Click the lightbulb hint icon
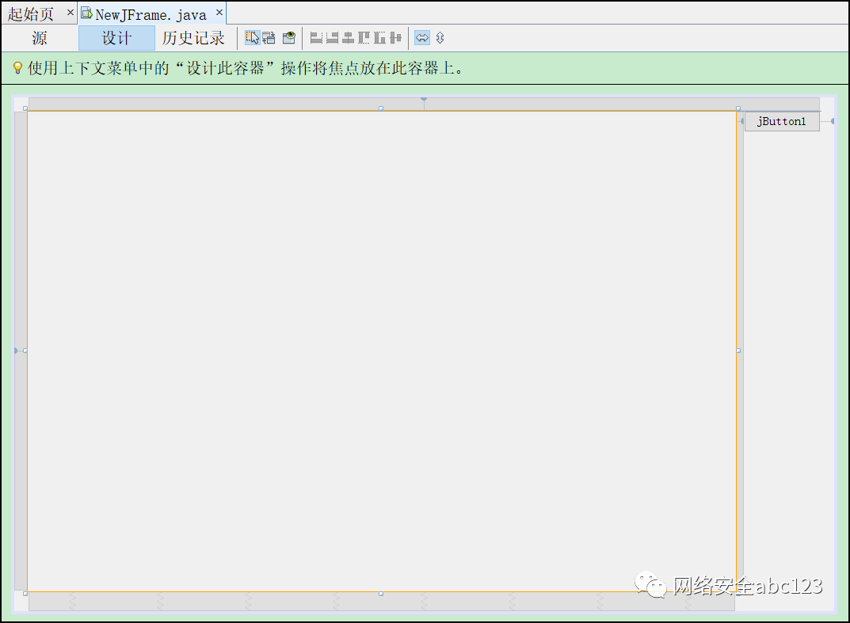 (17, 68)
